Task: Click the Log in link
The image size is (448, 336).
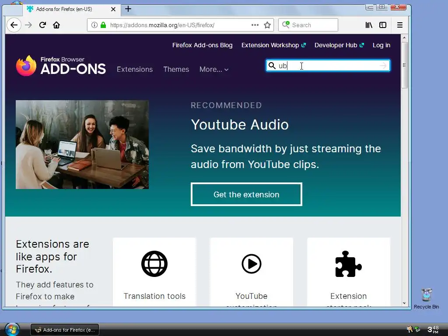Action: (381, 45)
